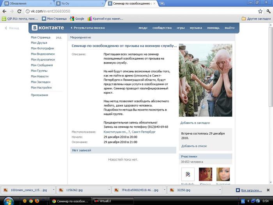The width and height of the screenshot is (273, 205).
Task: Open сообщества in VK header
Action: [x=162, y=28]
